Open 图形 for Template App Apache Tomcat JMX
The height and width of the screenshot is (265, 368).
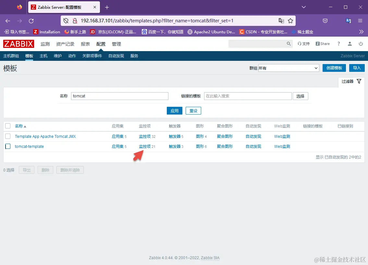[200, 137]
